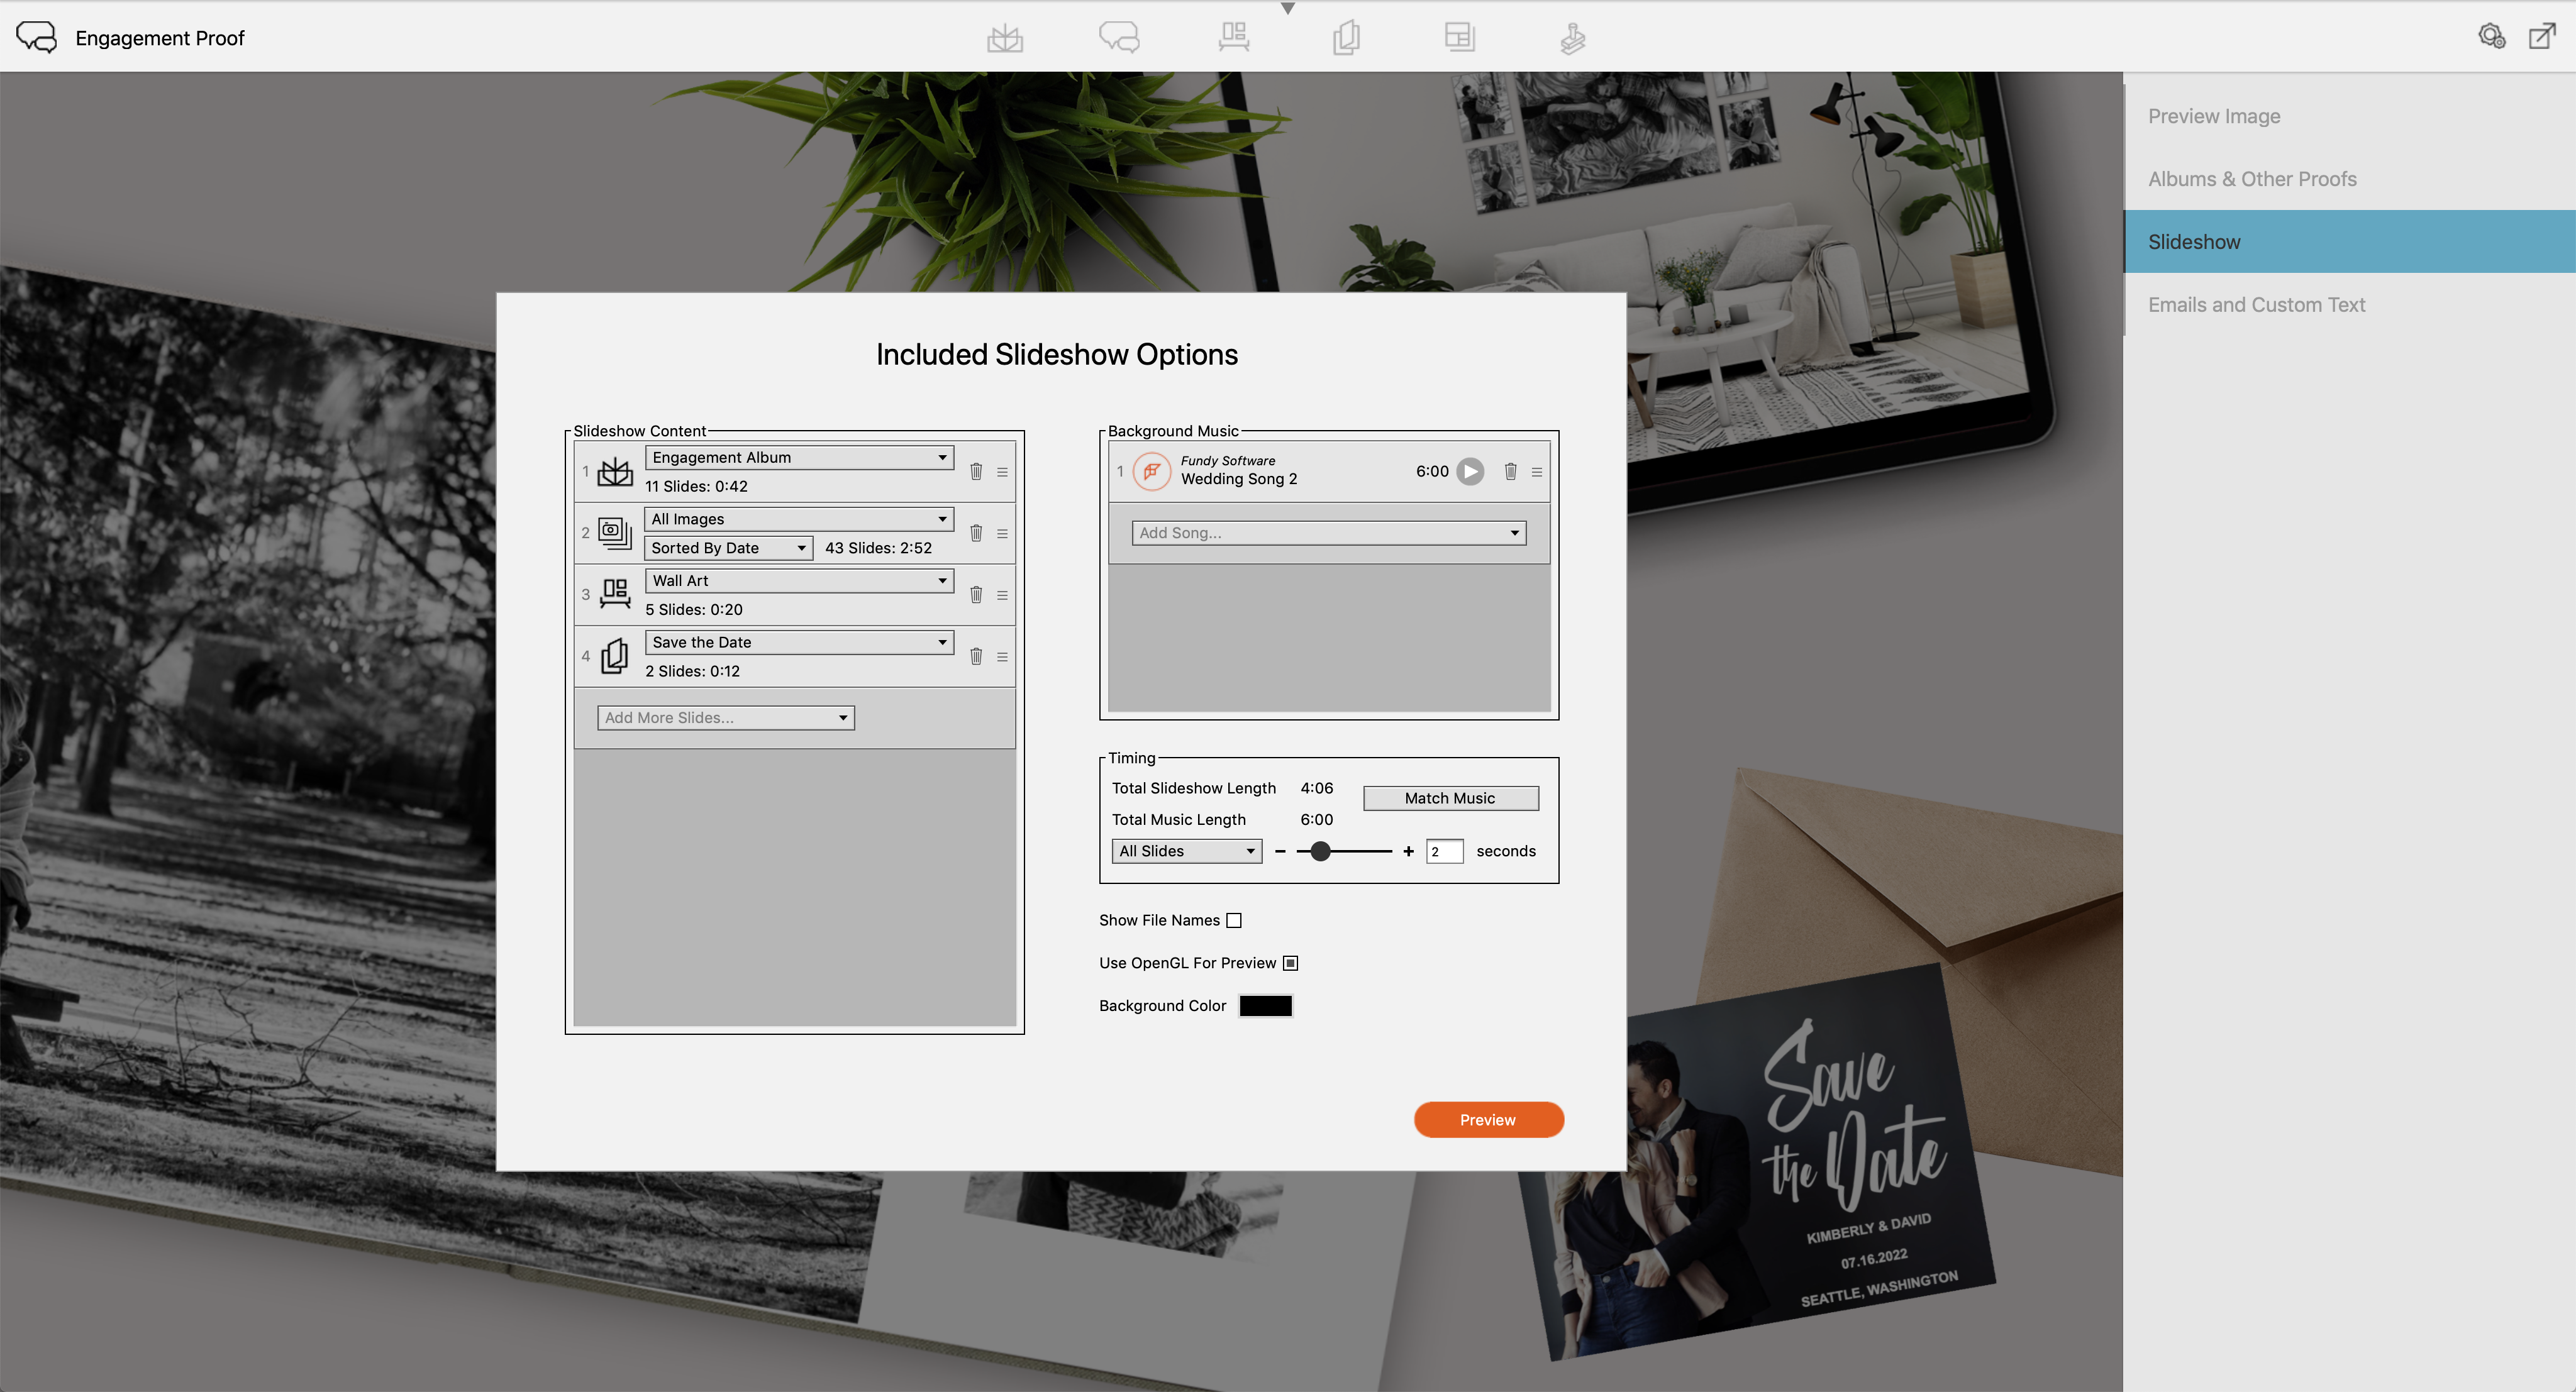
Task: Open the Save the Date dropdown
Action: (x=799, y=642)
